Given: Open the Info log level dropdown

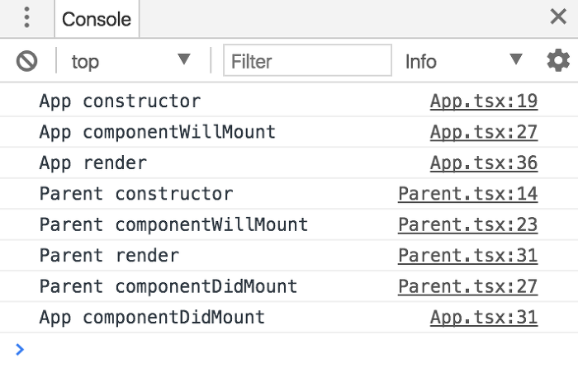Looking at the screenshot, I should 464,61.
